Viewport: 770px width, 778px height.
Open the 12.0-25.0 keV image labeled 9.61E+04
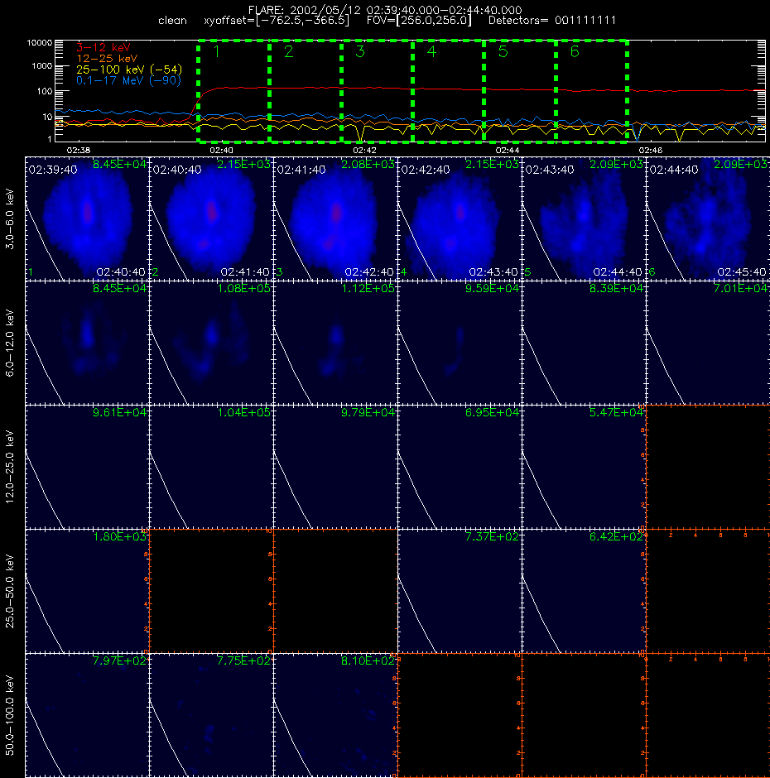87,467
